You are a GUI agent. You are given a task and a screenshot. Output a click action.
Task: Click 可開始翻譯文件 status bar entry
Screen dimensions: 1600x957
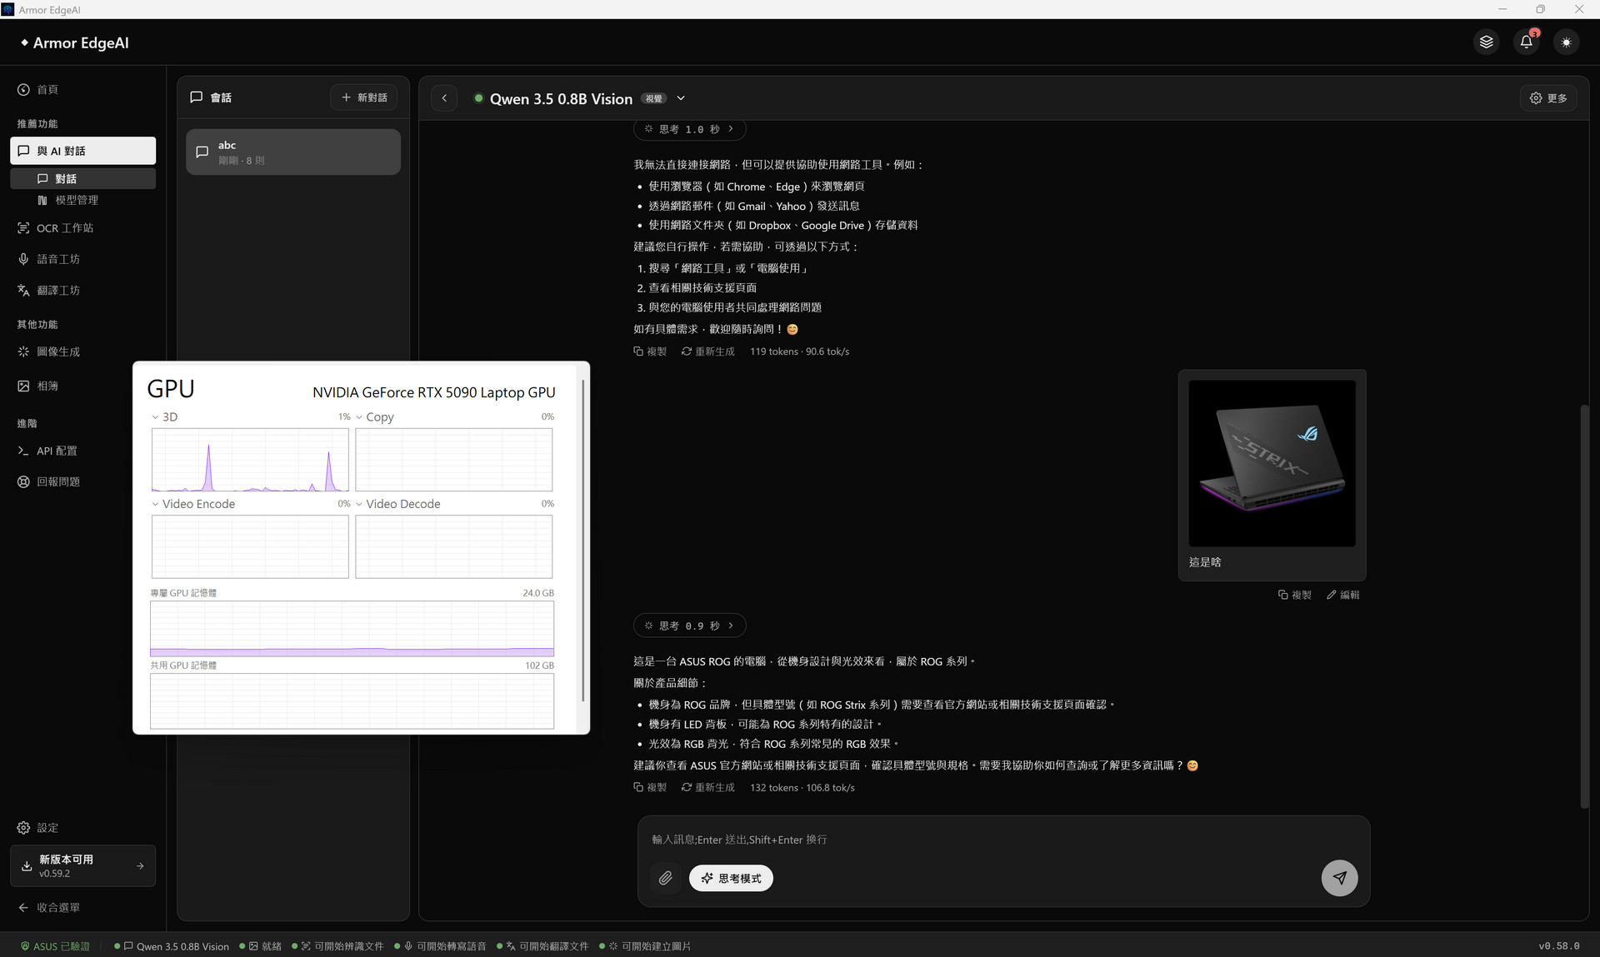(x=543, y=946)
